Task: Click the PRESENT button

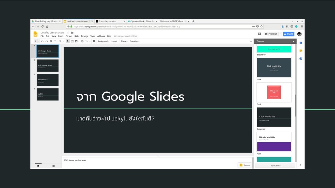Action: [x=271, y=34]
